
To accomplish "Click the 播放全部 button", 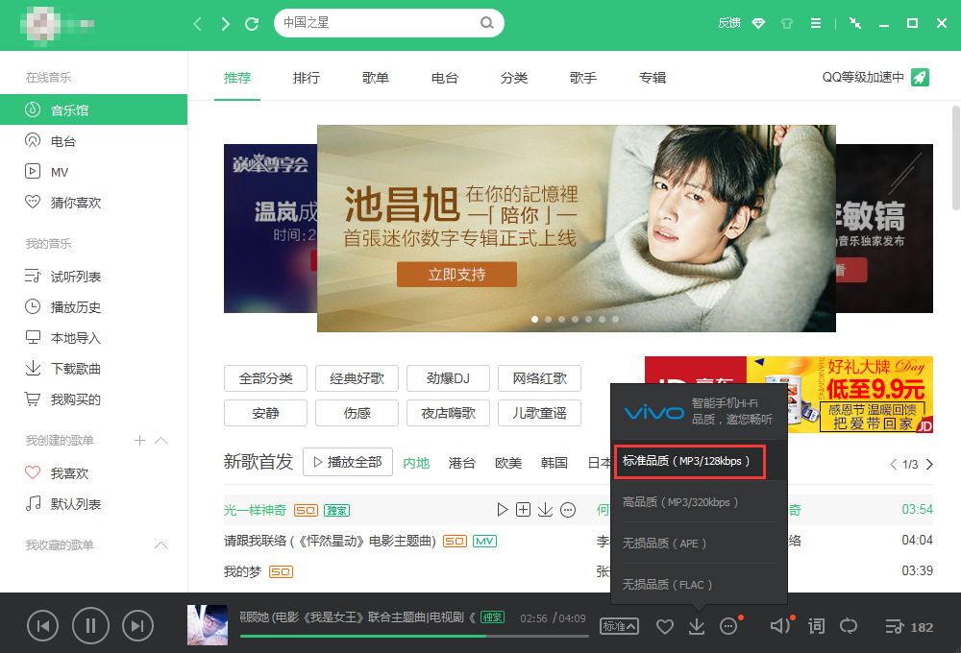I will coord(347,462).
